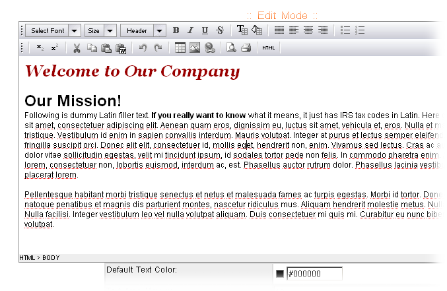The width and height of the screenshot is (447, 291).
Task: Insert a hyperlink
Action: pyautogui.click(x=210, y=48)
